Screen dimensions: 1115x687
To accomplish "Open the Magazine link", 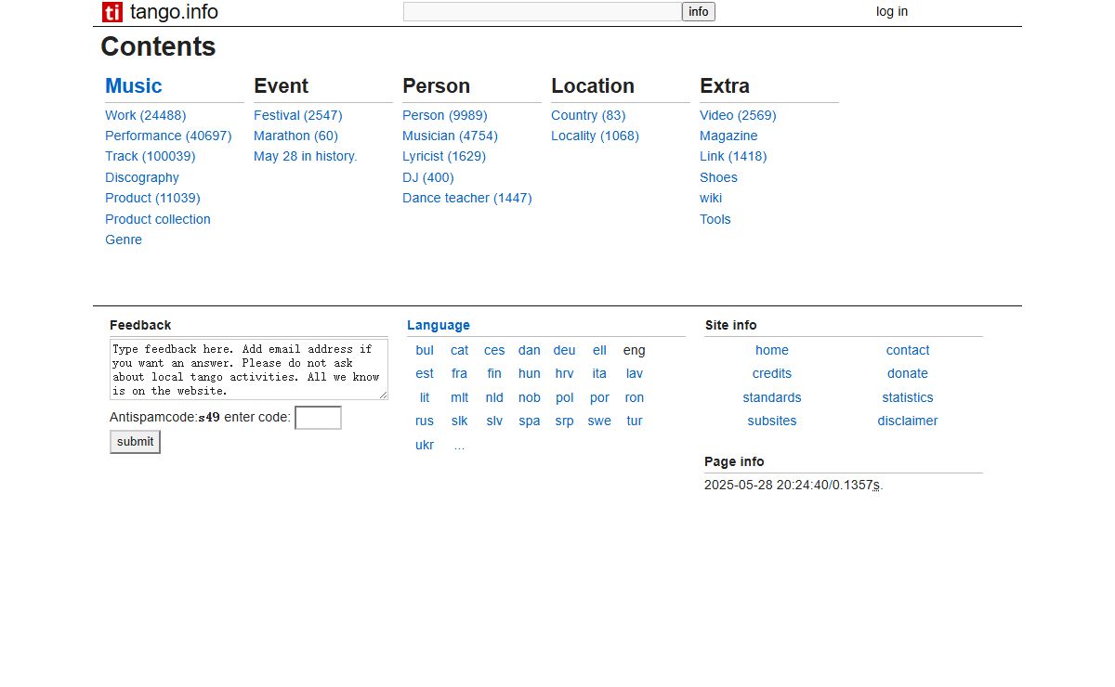I will [x=728, y=136].
